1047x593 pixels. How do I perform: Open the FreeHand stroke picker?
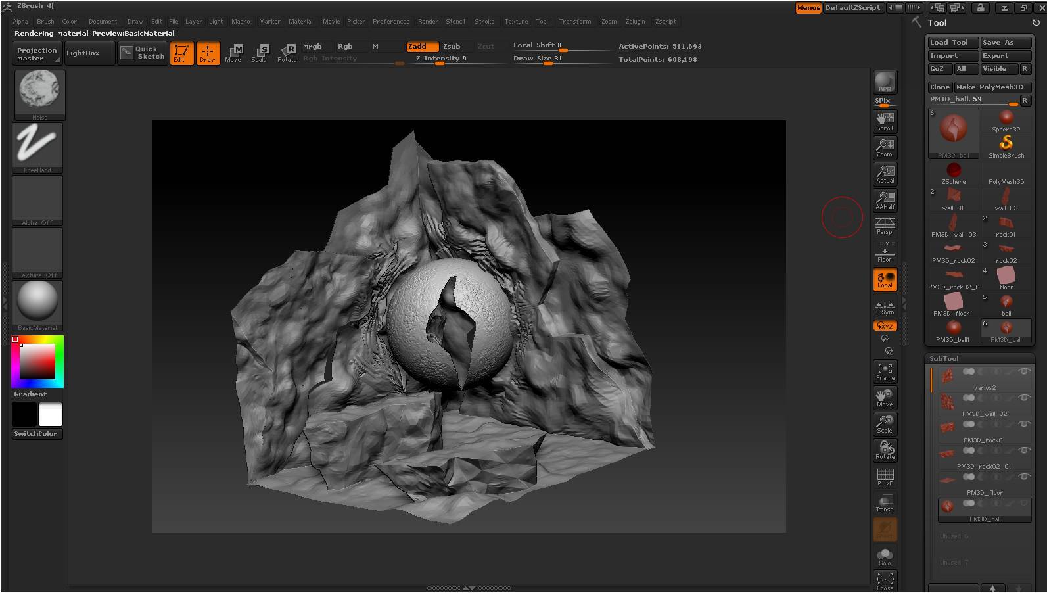coord(37,147)
